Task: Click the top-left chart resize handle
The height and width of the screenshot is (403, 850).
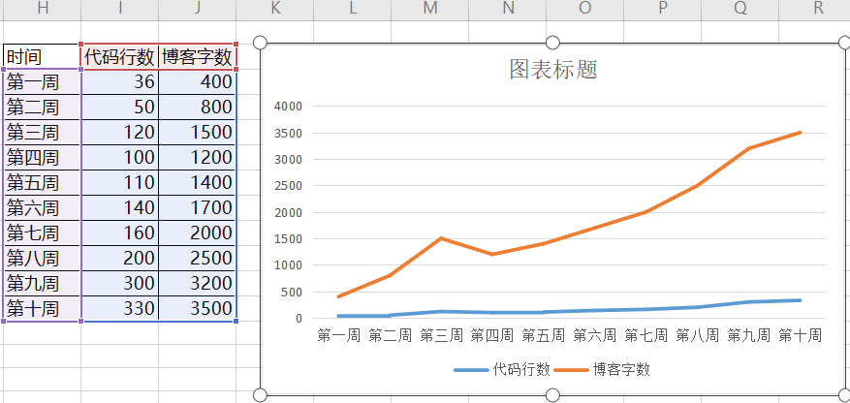Action: pyautogui.click(x=260, y=43)
